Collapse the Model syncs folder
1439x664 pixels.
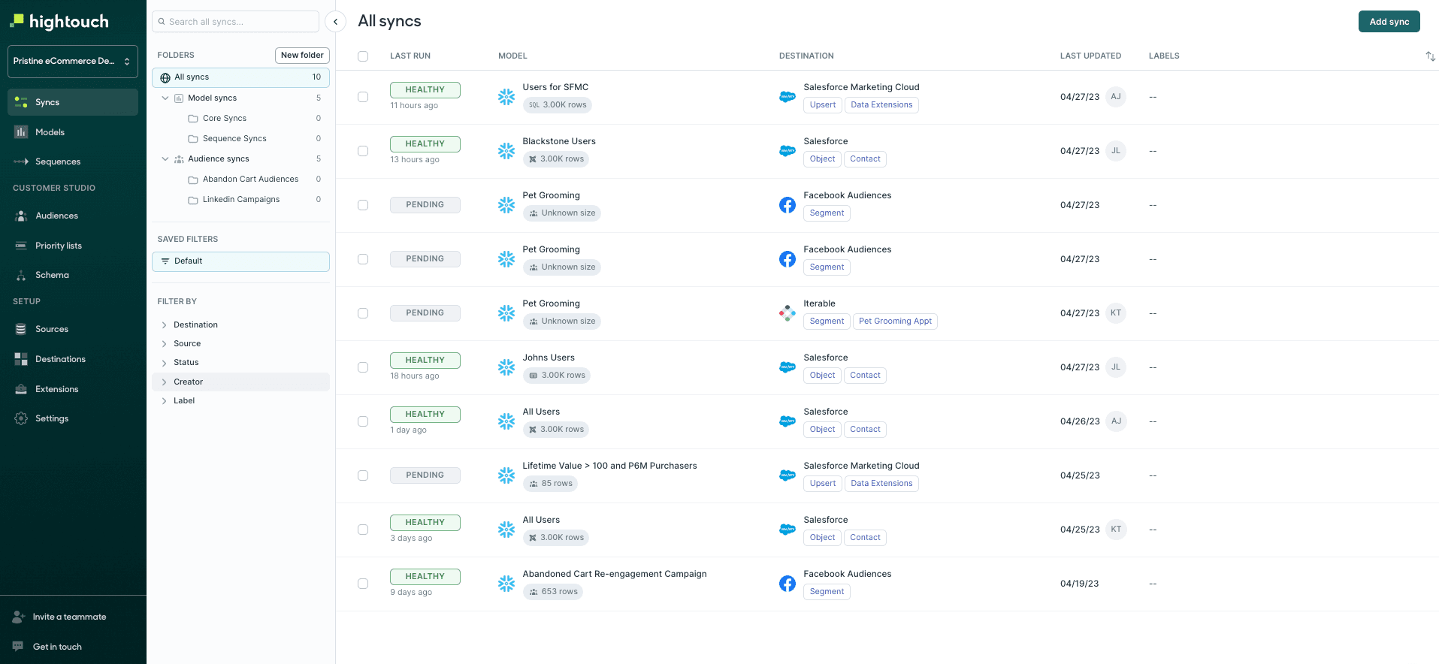click(x=165, y=98)
